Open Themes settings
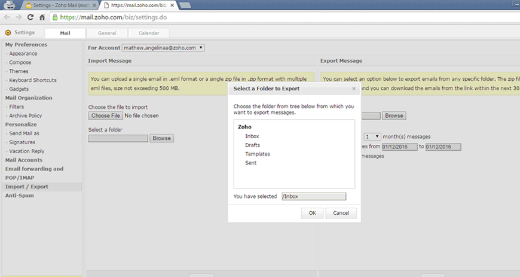520x277 pixels. pyautogui.click(x=19, y=71)
